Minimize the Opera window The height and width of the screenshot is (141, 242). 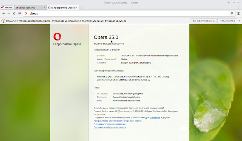tap(229, 3)
